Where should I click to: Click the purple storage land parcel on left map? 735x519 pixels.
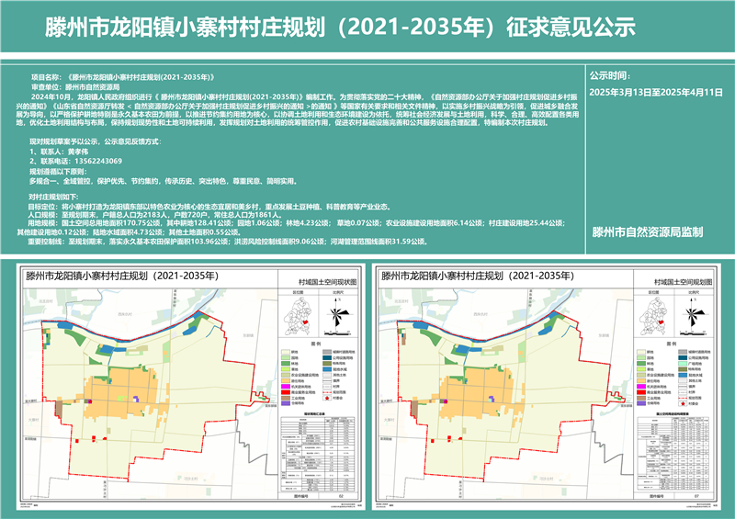(136, 397)
